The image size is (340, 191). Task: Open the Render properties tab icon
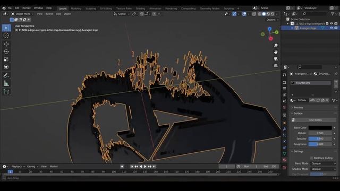(x=285, y=83)
